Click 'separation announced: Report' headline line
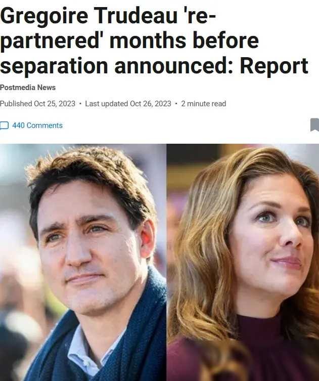Image resolution: width=319 pixels, height=381 pixels. [154, 66]
